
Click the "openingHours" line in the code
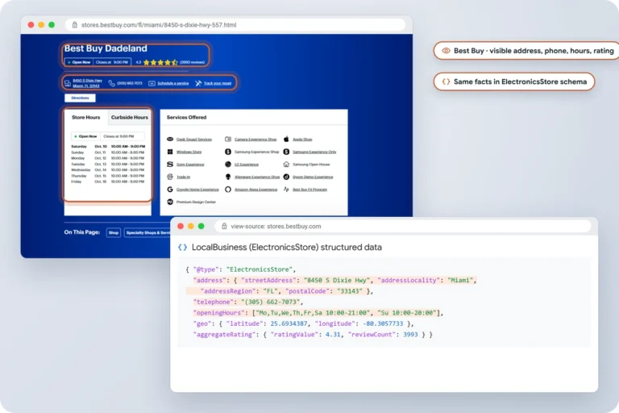tap(318, 313)
